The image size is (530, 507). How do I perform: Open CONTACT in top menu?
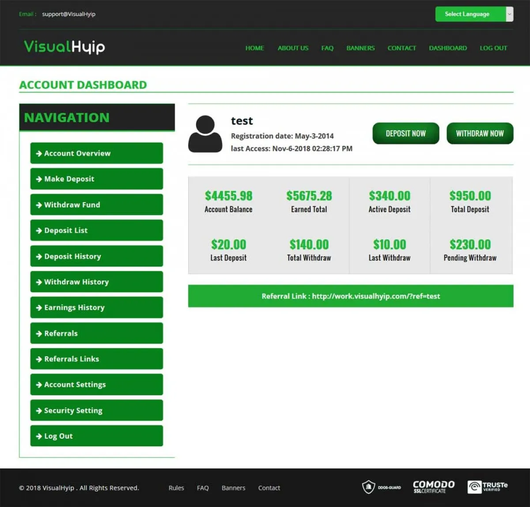tap(402, 48)
